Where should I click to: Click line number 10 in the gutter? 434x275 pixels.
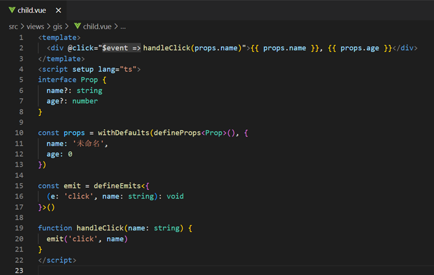[x=19, y=132]
